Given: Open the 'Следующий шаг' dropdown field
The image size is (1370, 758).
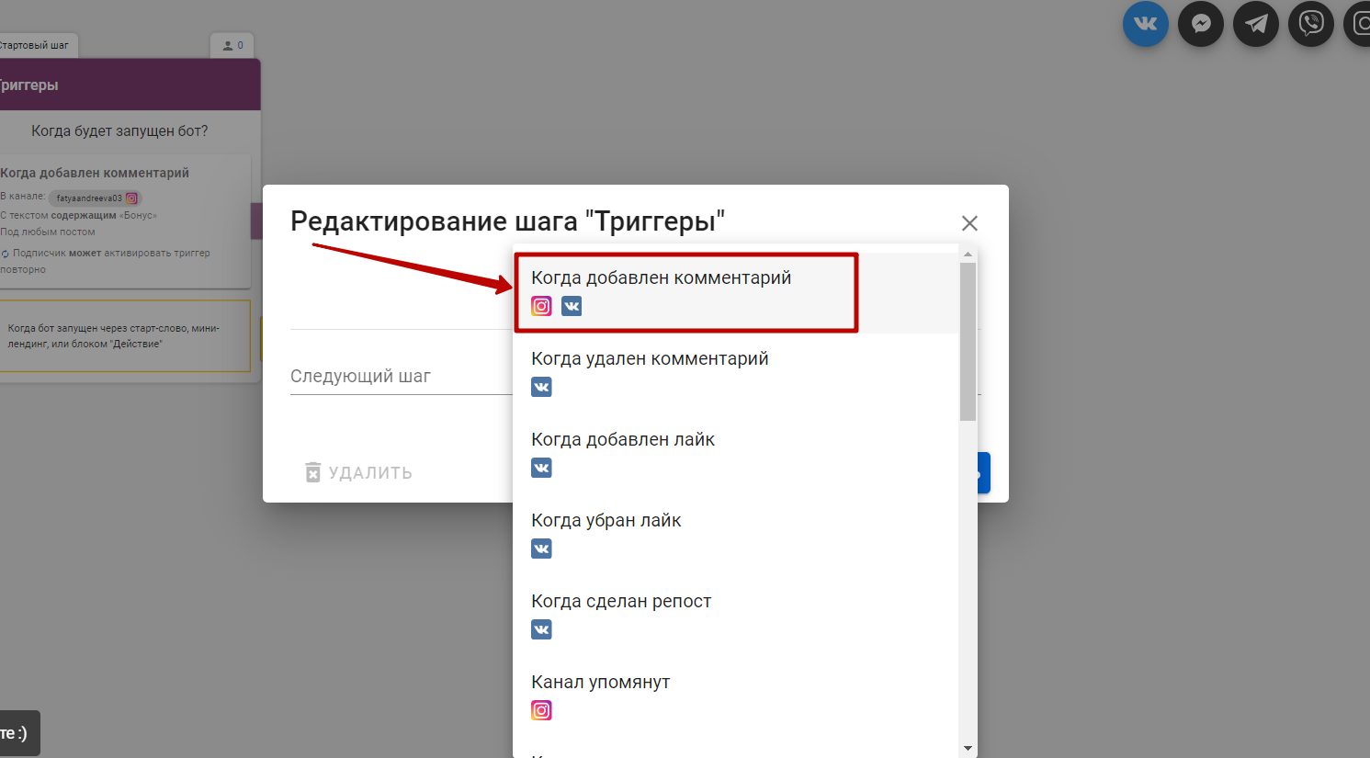Looking at the screenshot, I should (x=400, y=377).
